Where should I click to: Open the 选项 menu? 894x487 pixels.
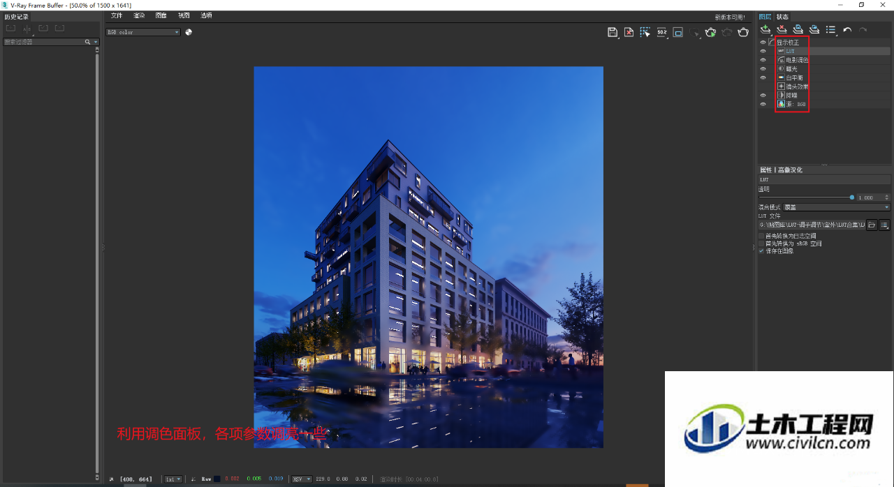[206, 15]
